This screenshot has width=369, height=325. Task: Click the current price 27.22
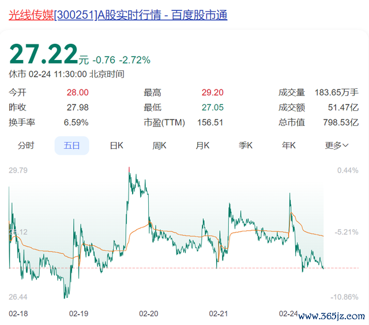click(x=44, y=54)
